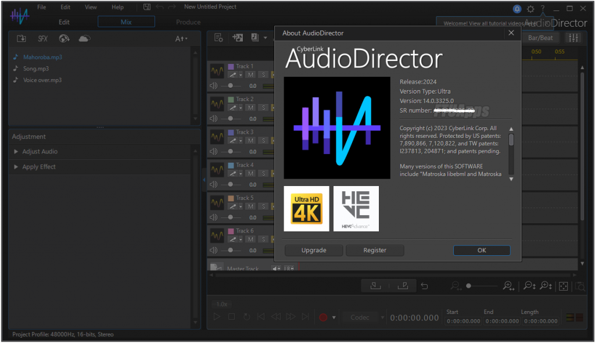The width and height of the screenshot is (595, 343).
Task: Expand the Adjust Audio section
Action: pos(16,152)
